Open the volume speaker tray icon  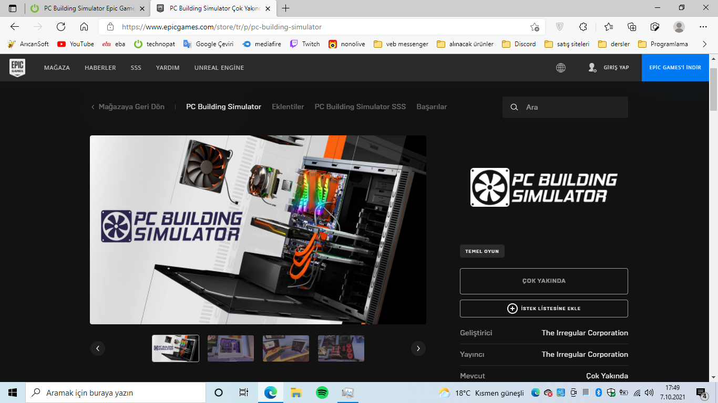[x=649, y=393]
